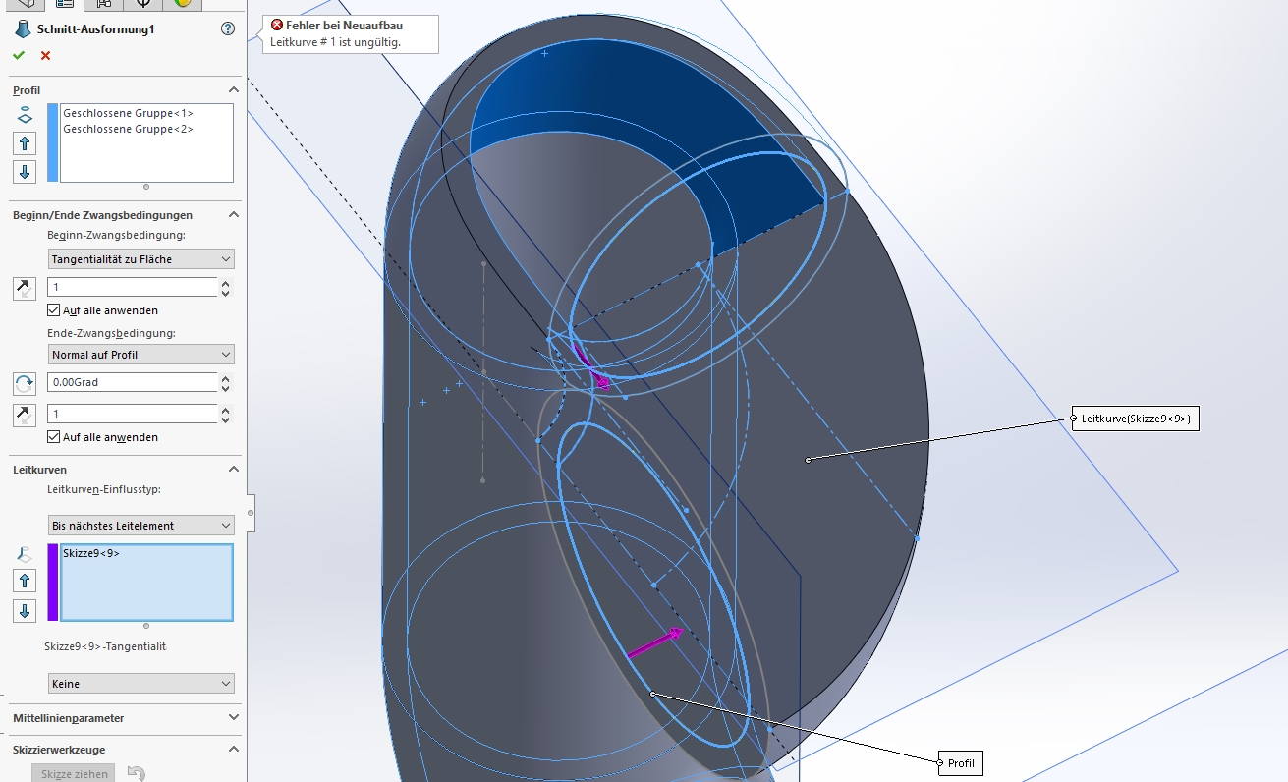1288x782 pixels.
Task: Click the 'Leitkurve(Skizze9<9>)' callout label
Action: [1136, 419]
